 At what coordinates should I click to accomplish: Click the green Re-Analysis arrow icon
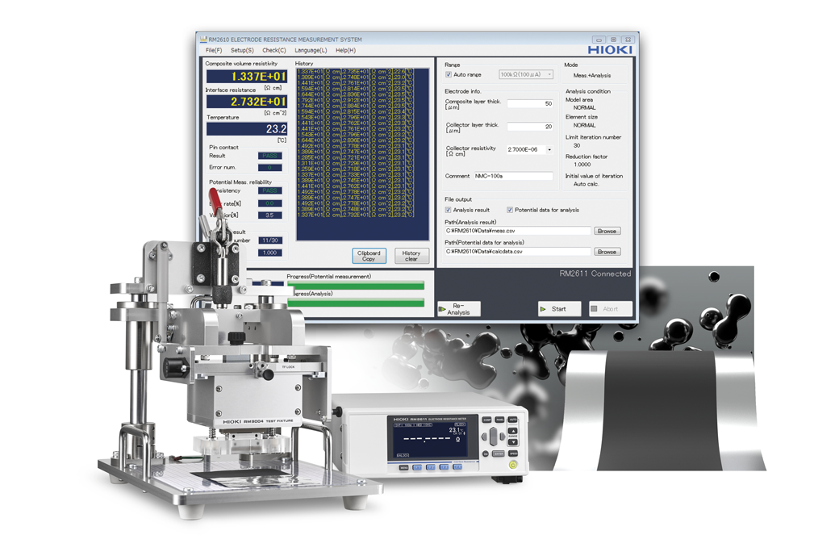coord(443,307)
